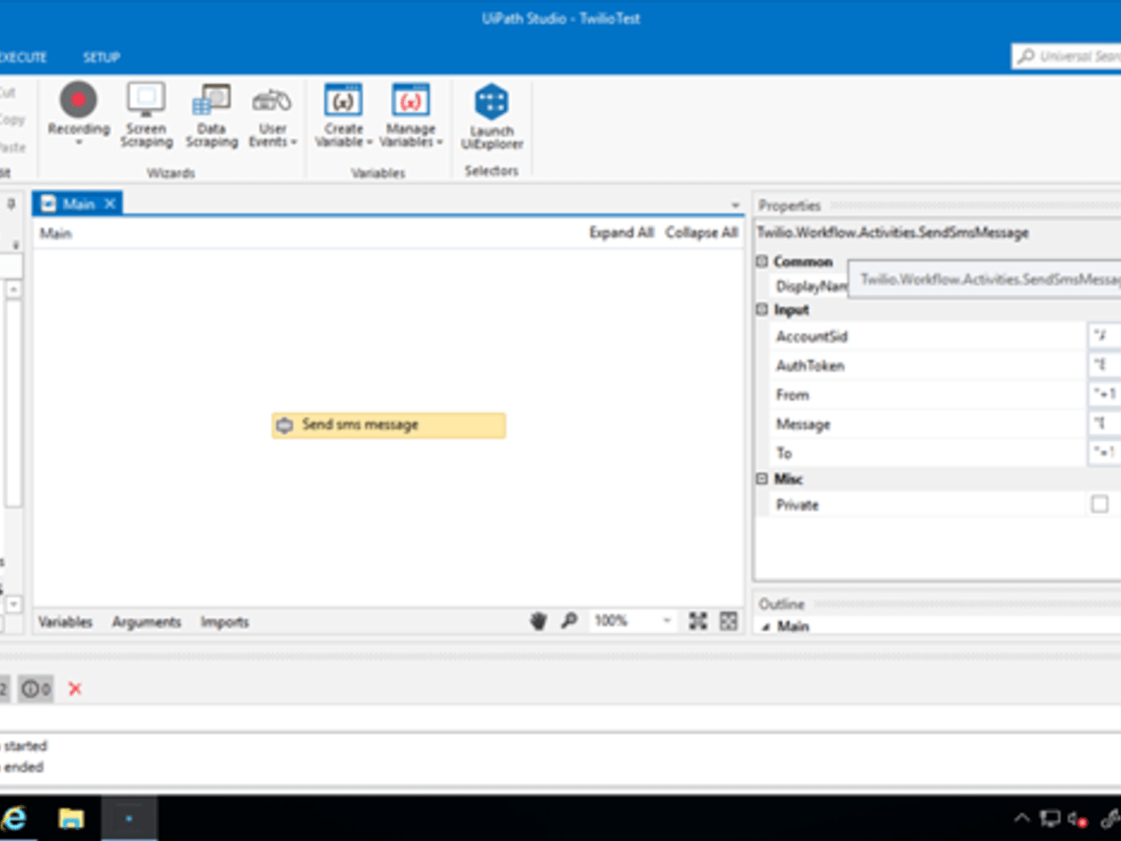Click the left panel scroll up arrow
Viewport: 1121px width, 841px height.
click(14, 289)
